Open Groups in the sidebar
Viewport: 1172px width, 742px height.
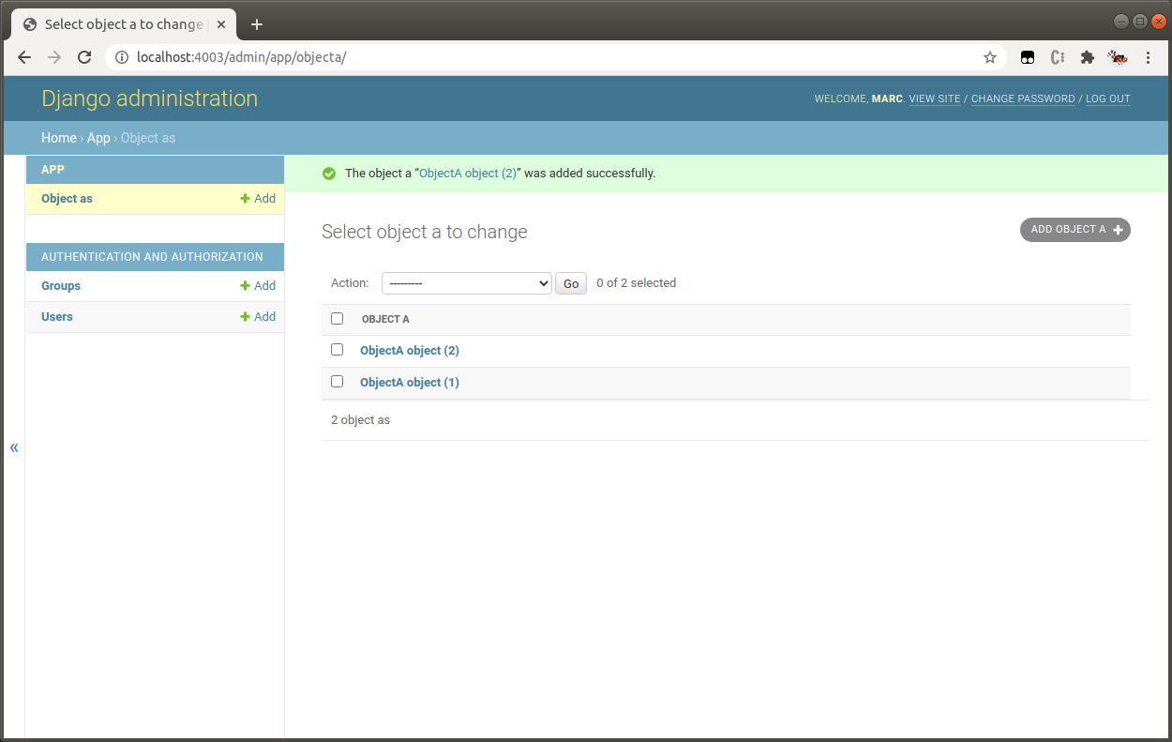[x=61, y=286]
